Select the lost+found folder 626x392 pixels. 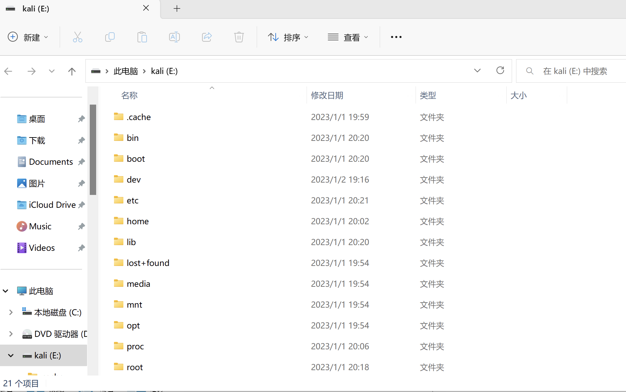click(148, 263)
